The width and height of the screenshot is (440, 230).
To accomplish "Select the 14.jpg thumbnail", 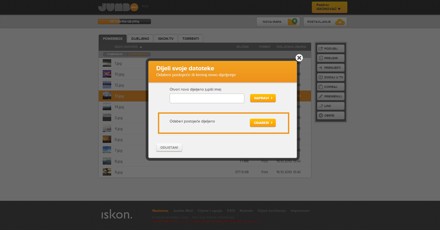I will click(107, 107).
